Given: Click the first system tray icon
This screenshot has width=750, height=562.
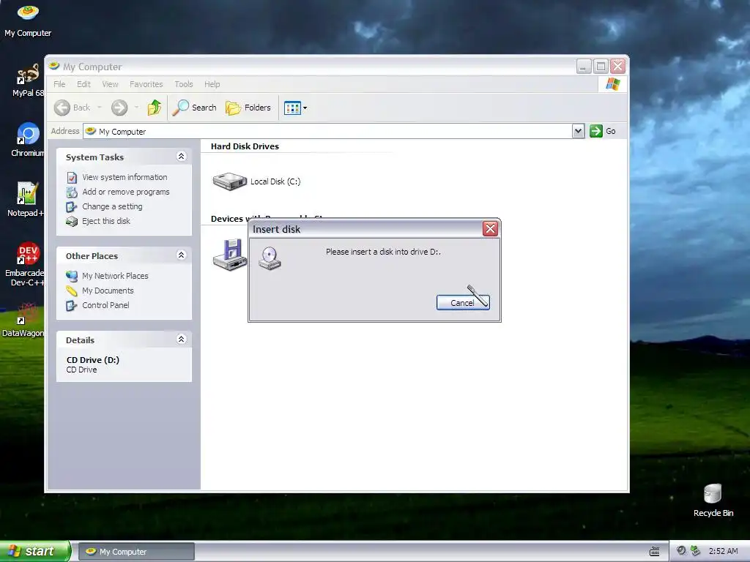Looking at the screenshot, I should click(681, 551).
